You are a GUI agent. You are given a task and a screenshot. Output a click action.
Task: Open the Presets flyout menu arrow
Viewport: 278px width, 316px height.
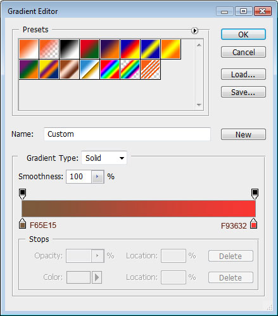coord(194,30)
